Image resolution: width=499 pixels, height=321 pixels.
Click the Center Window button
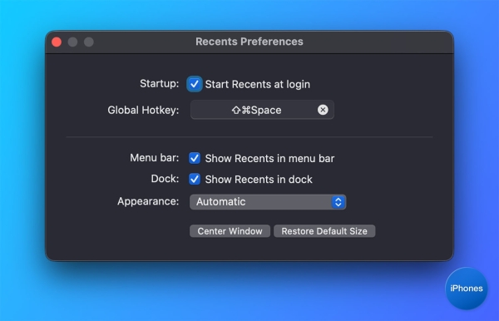click(x=230, y=231)
